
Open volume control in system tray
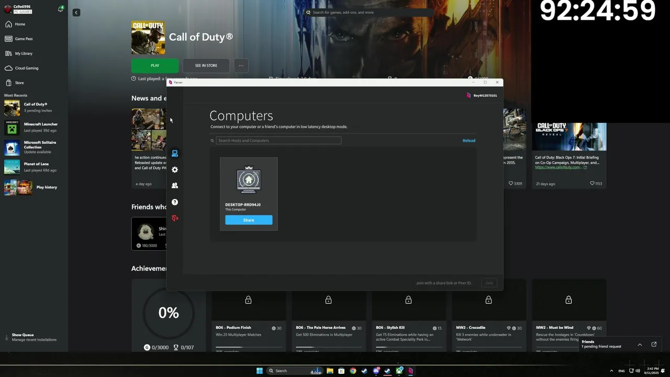point(638,371)
